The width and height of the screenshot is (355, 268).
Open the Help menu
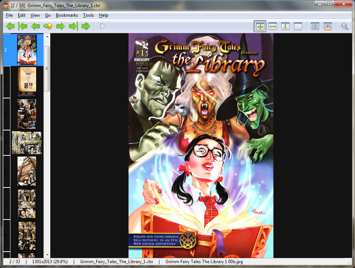click(104, 15)
